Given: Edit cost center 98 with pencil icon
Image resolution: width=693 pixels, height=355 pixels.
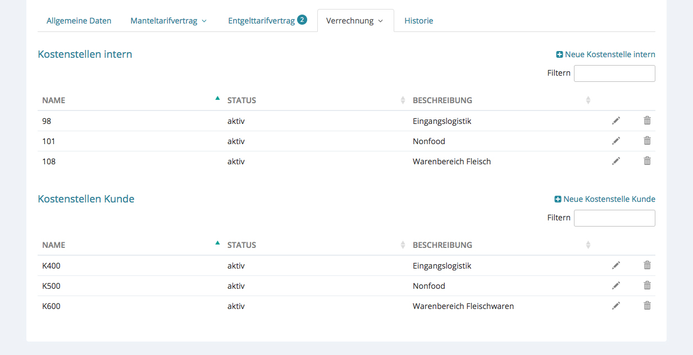Looking at the screenshot, I should point(616,121).
